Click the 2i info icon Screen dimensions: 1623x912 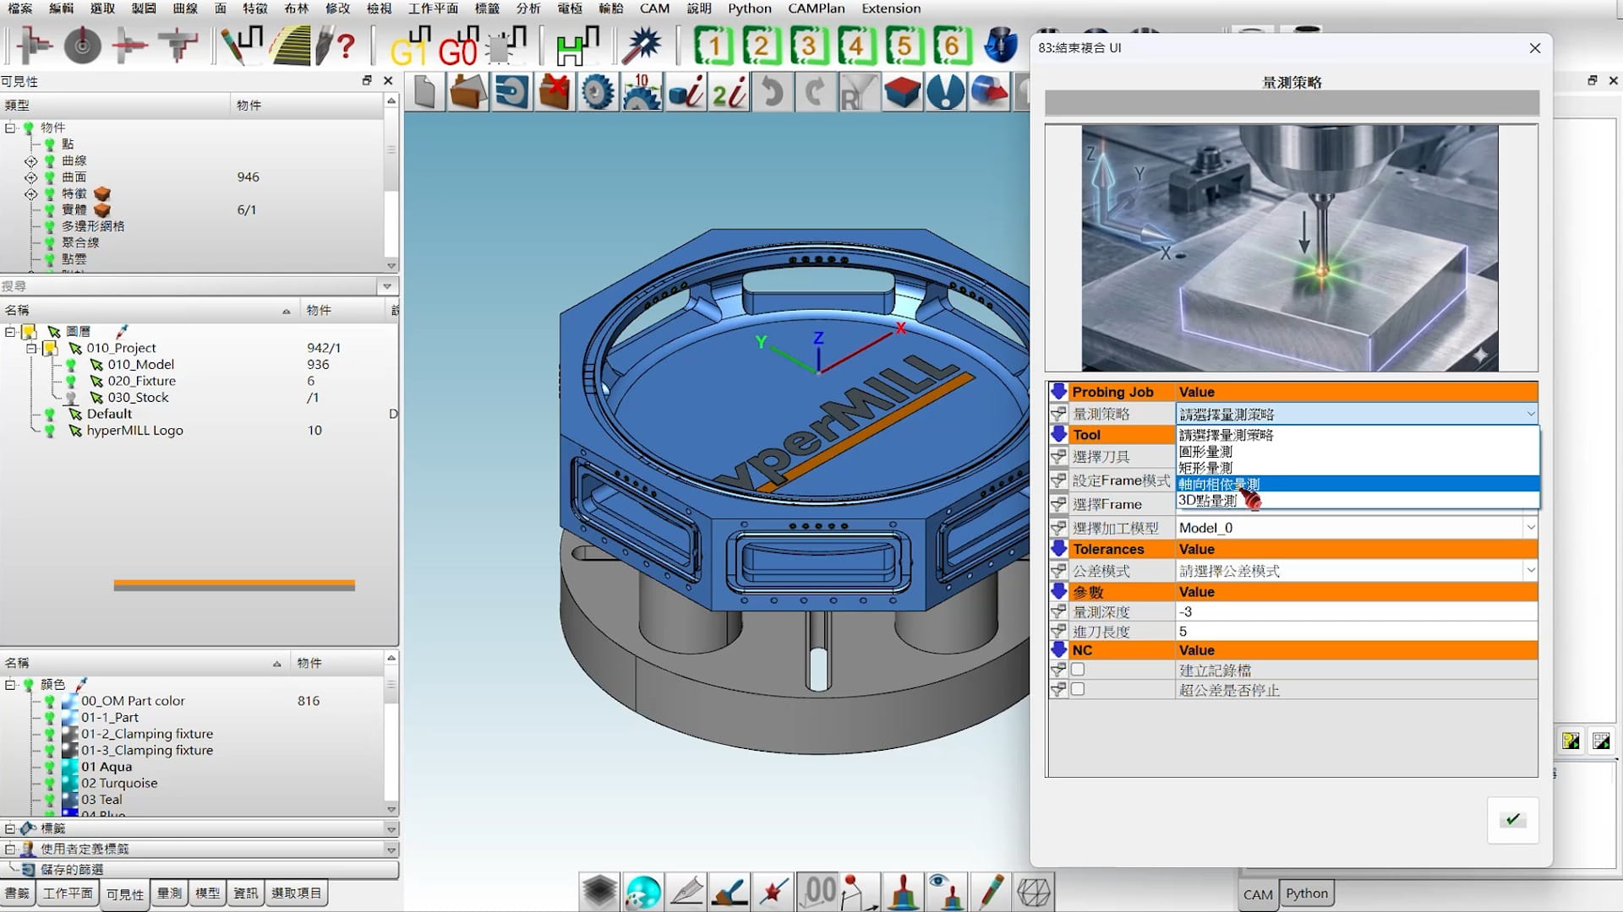pos(729,92)
